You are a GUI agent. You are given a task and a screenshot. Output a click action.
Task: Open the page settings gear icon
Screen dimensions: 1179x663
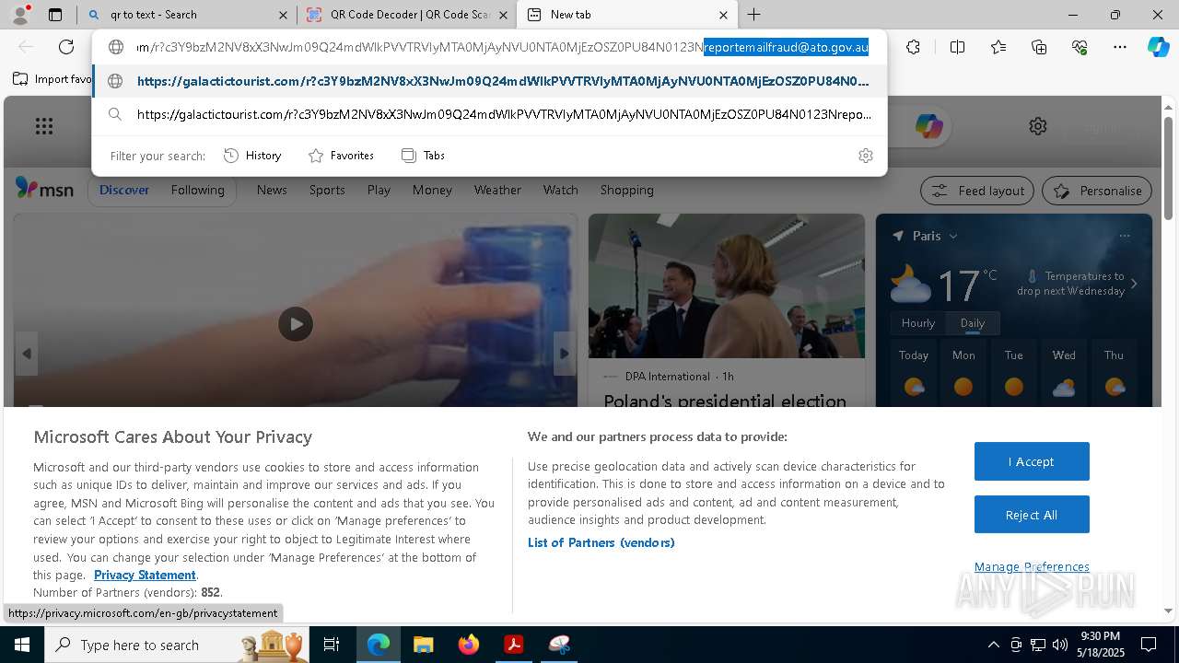(x=1038, y=126)
